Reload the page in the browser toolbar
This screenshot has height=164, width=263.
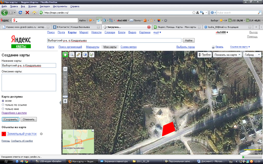pos(20,12)
